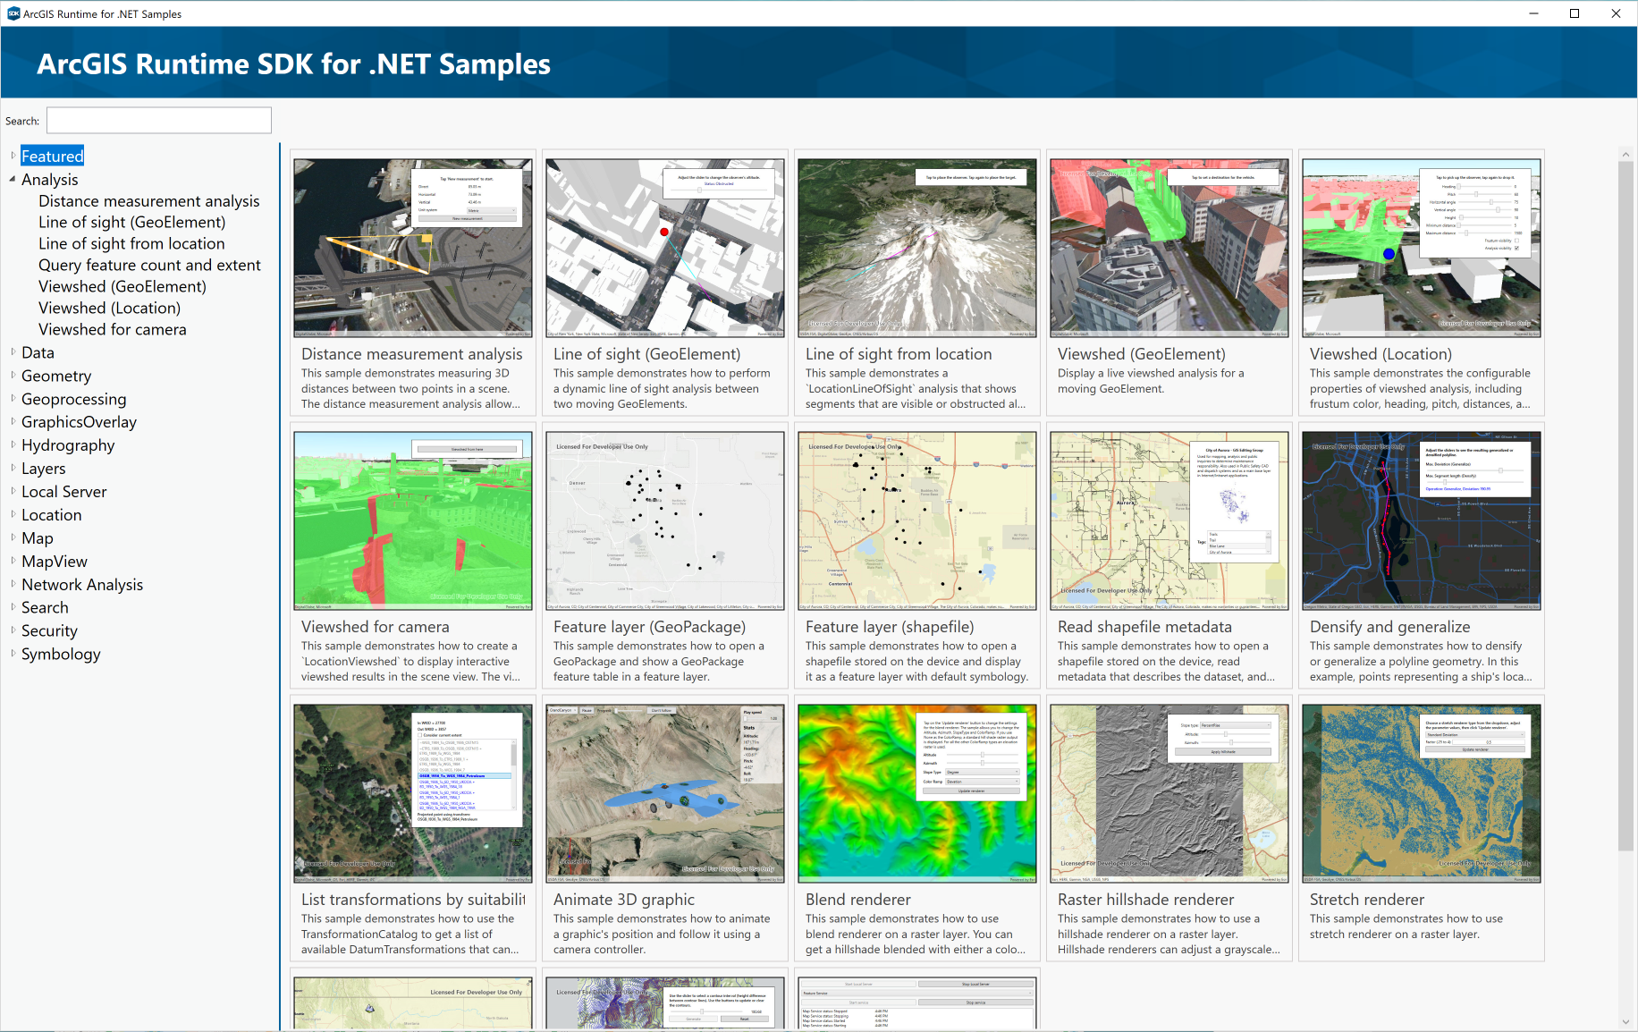Open Feature layer (GeoPackage) sample thumbnail
This screenshot has width=1638, height=1032.
click(665, 520)
